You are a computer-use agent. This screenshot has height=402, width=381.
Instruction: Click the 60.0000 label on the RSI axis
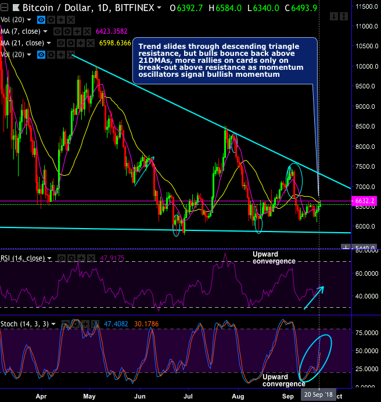coord(367,273)
